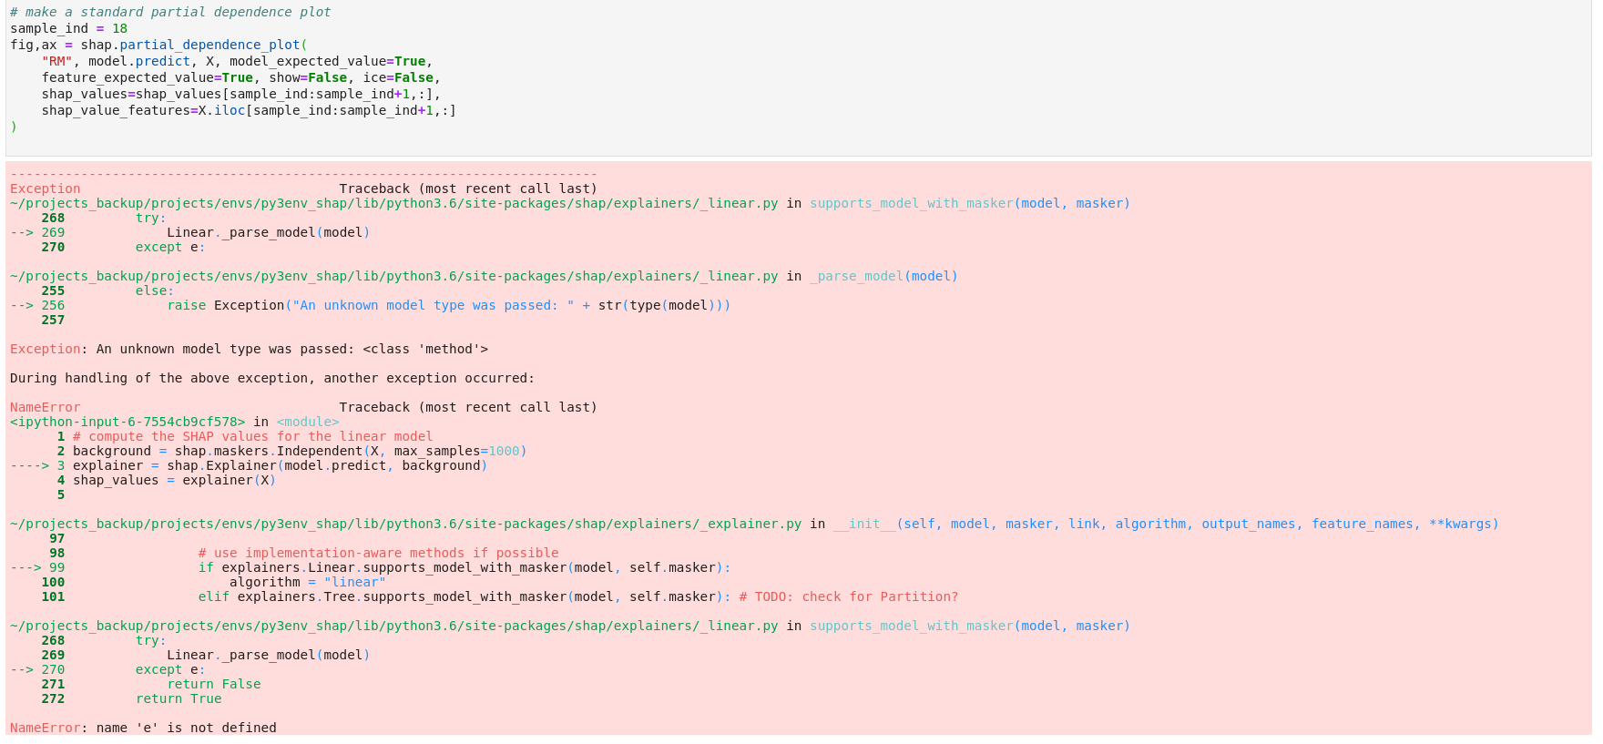Click "Exception: An unknown model type was passed" message
Screen dimensions: 1603x744
pyautogui.click(x=249, y=349)
